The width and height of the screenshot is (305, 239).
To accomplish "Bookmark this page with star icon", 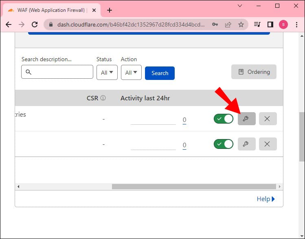I will pyautogui.click(x=241, y=24).
